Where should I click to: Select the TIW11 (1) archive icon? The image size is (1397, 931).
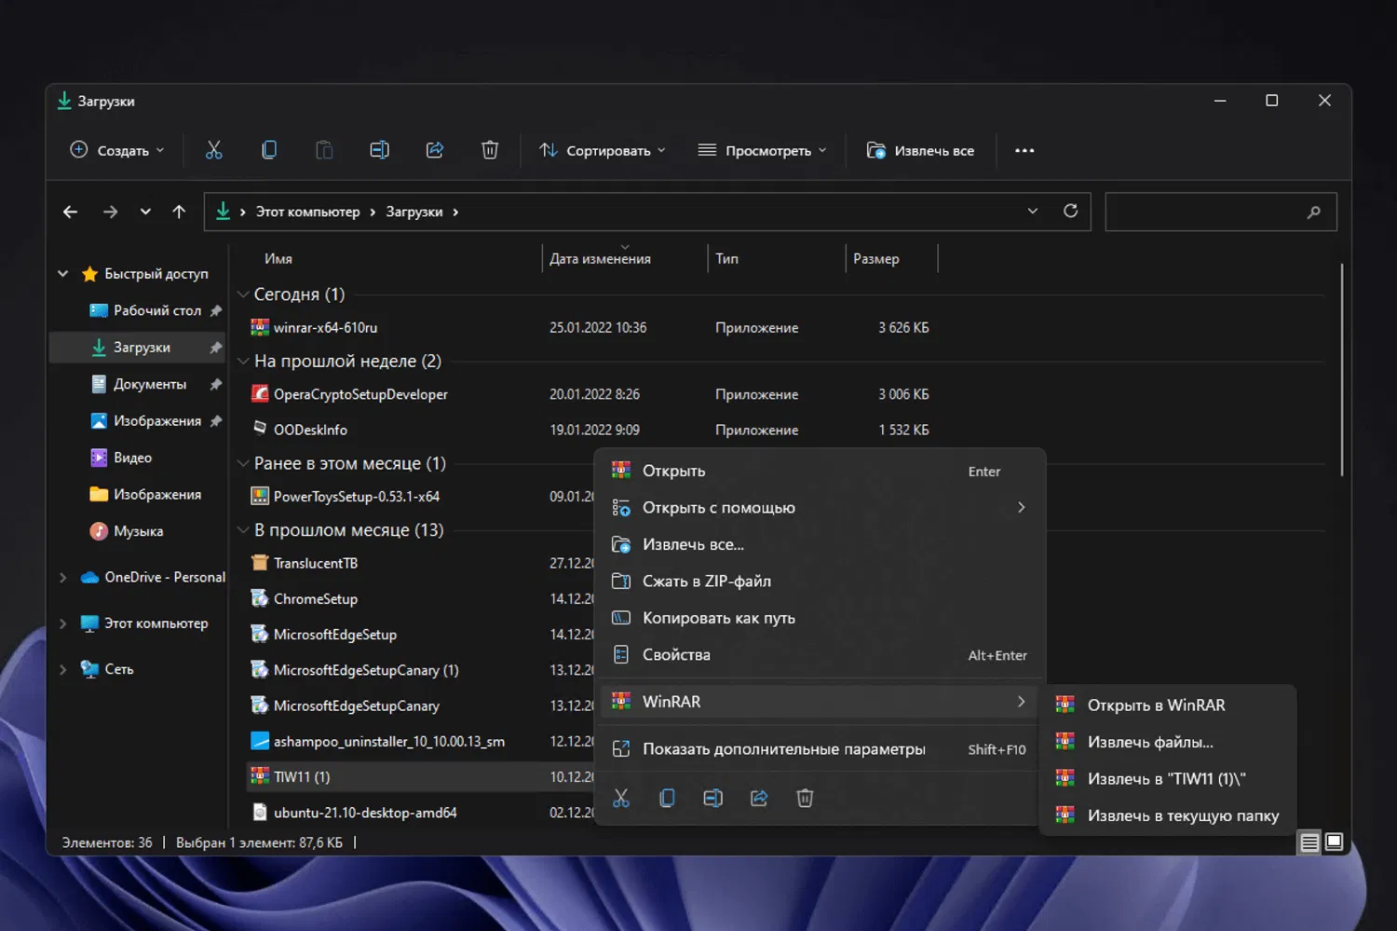(260, 776)
